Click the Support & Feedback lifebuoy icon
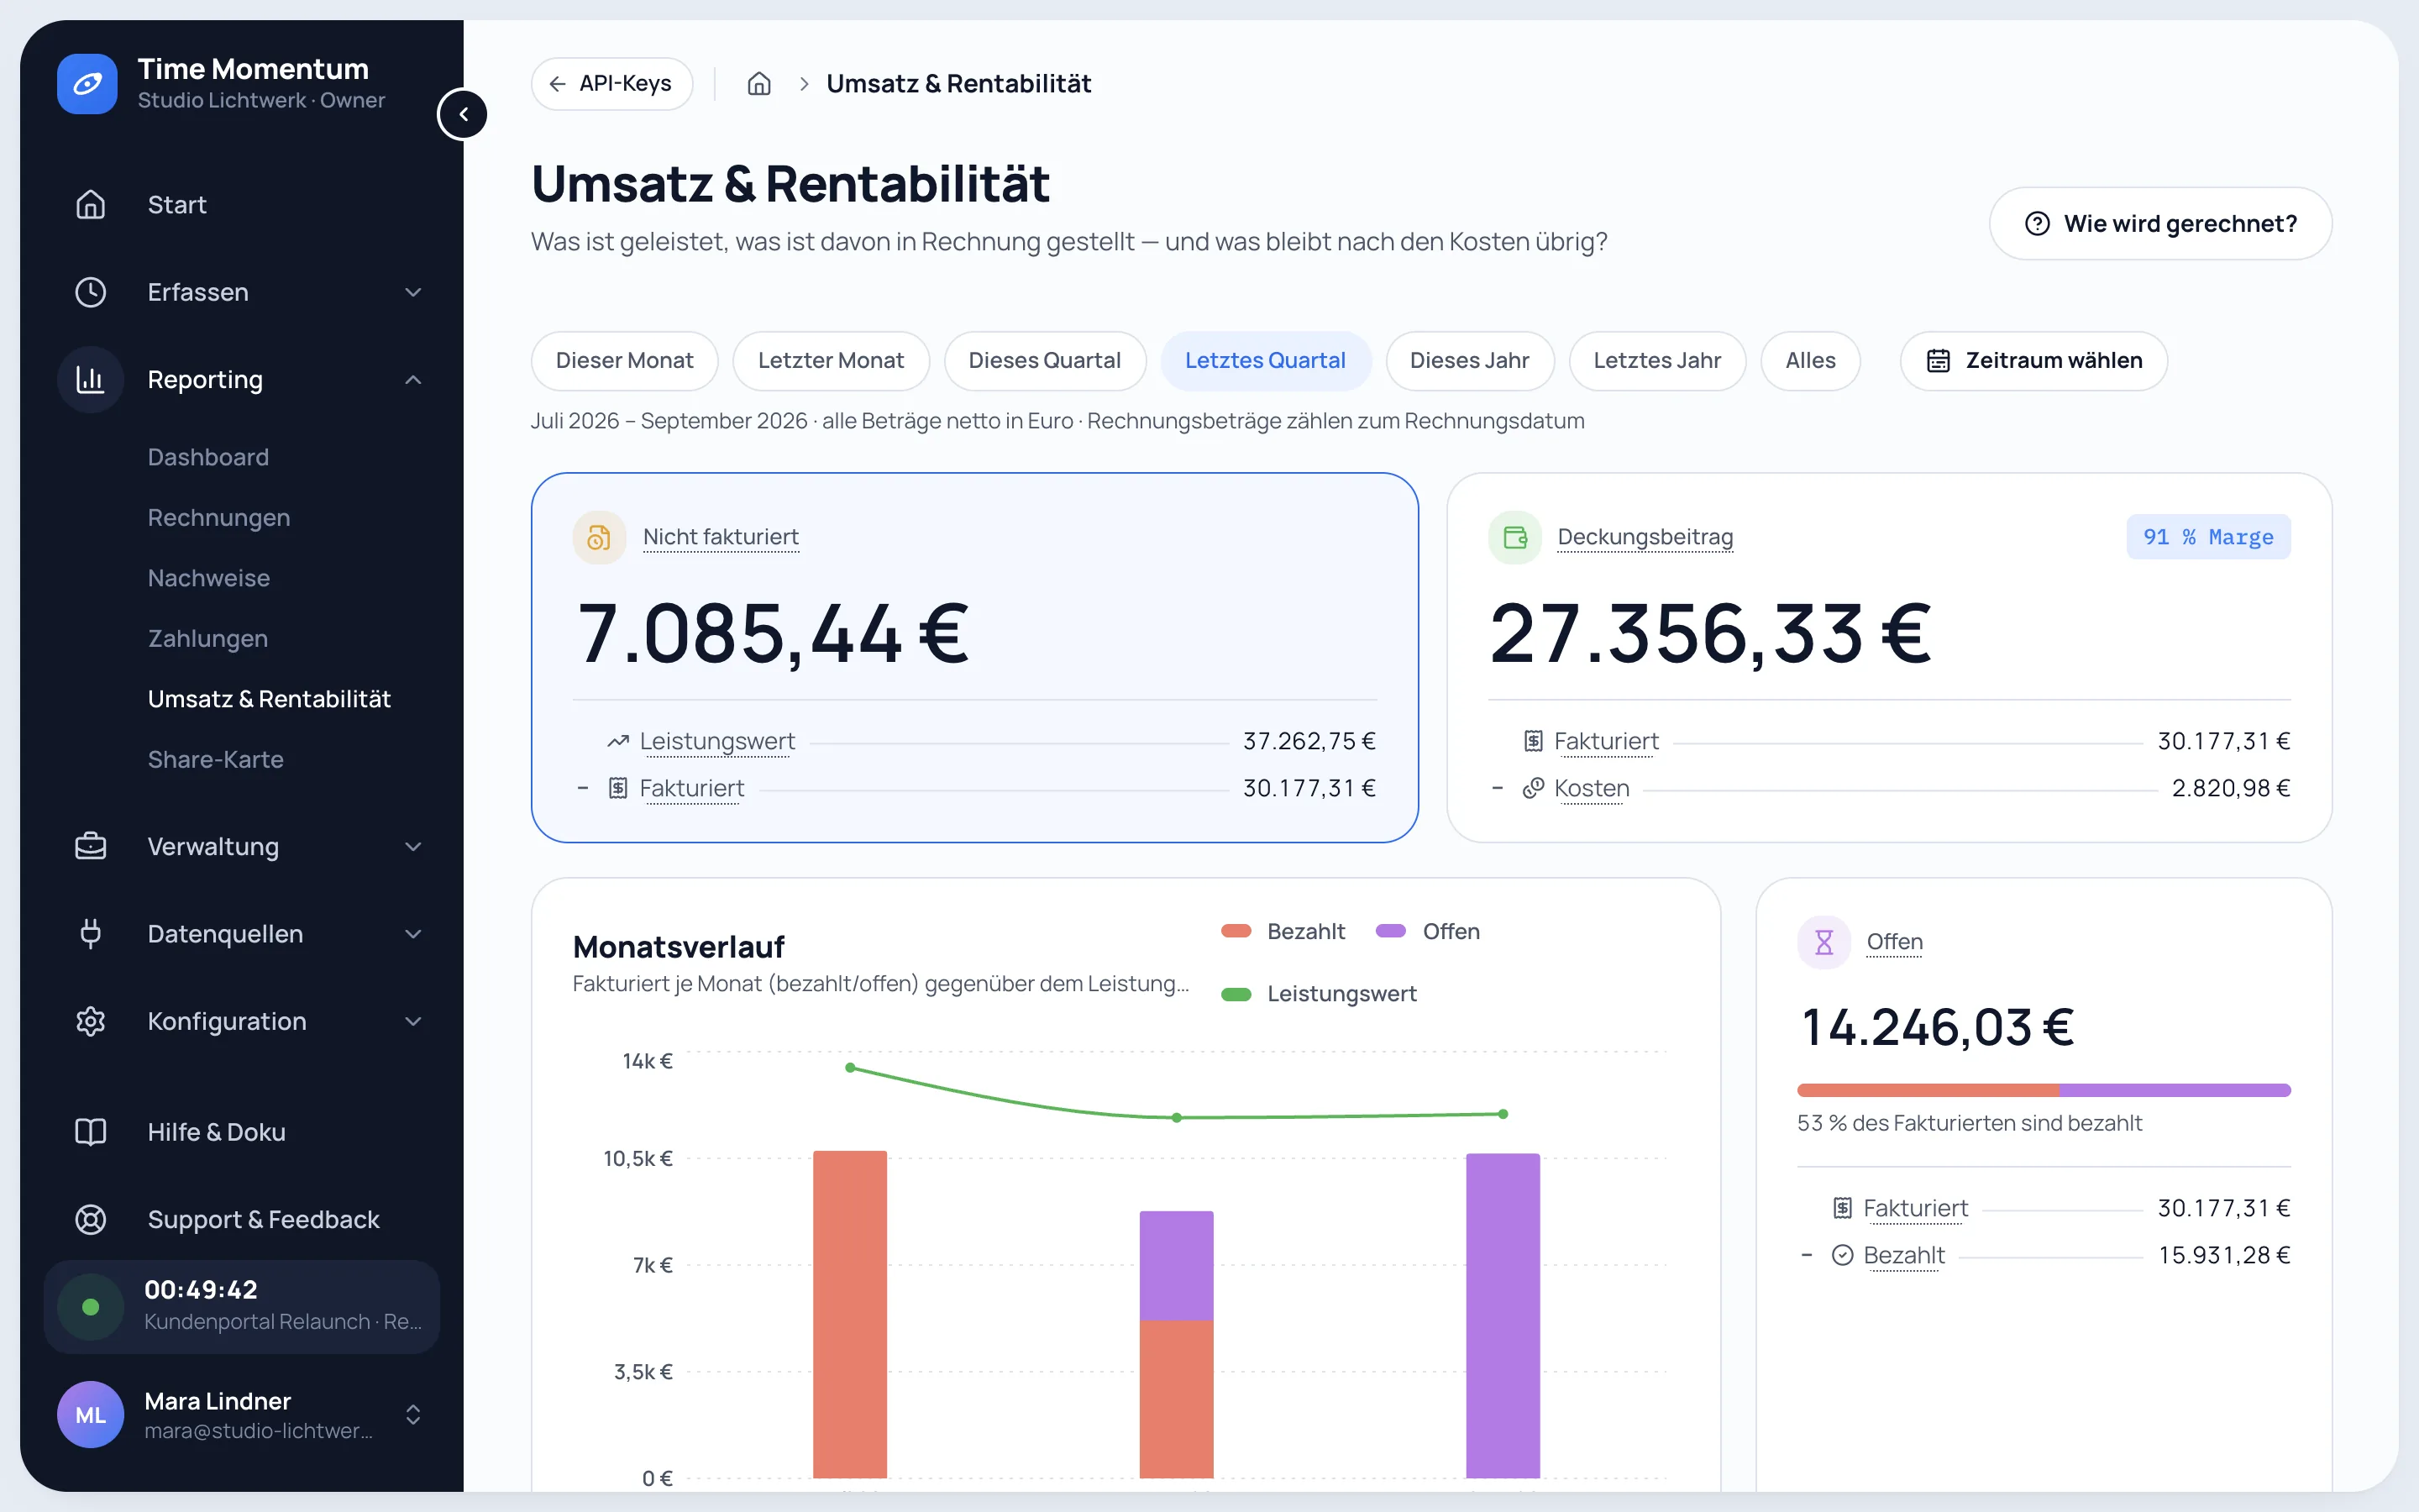Image resolution: width=2419 pixels, height=1512 pixels. [91, 1219]
